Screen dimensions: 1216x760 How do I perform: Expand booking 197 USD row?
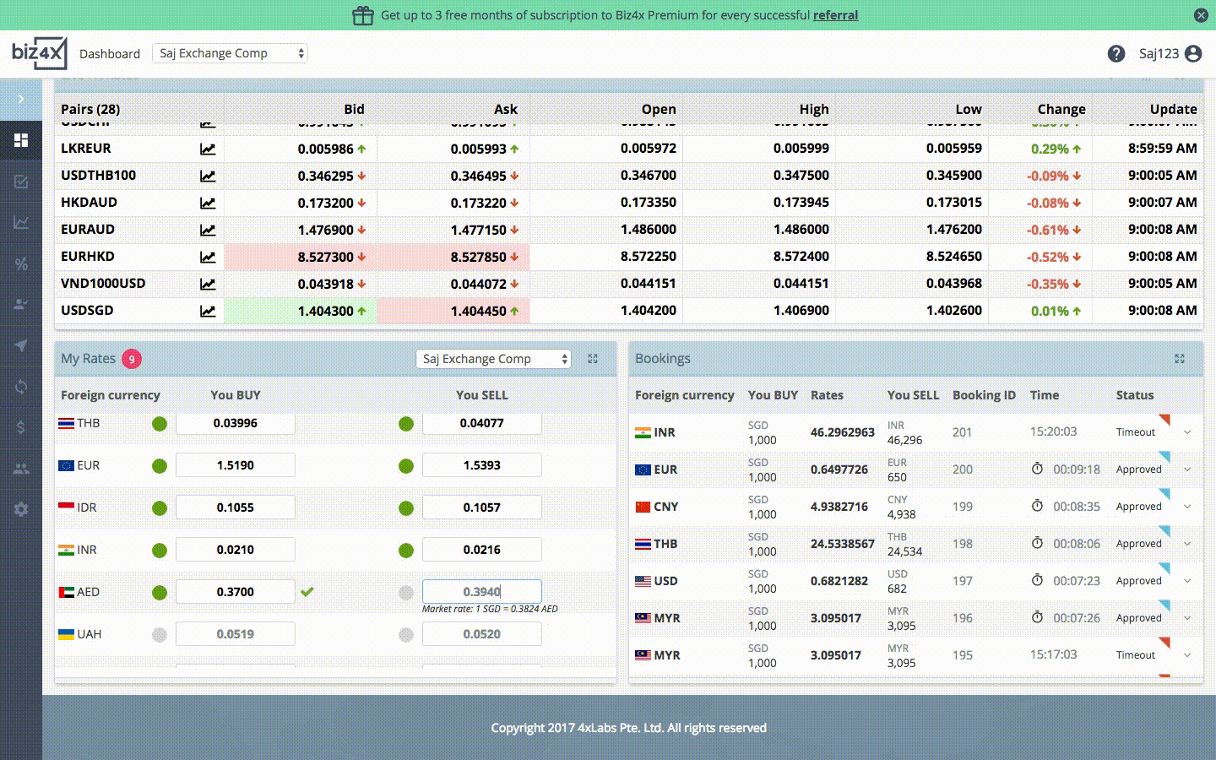tap(1187, 581)
